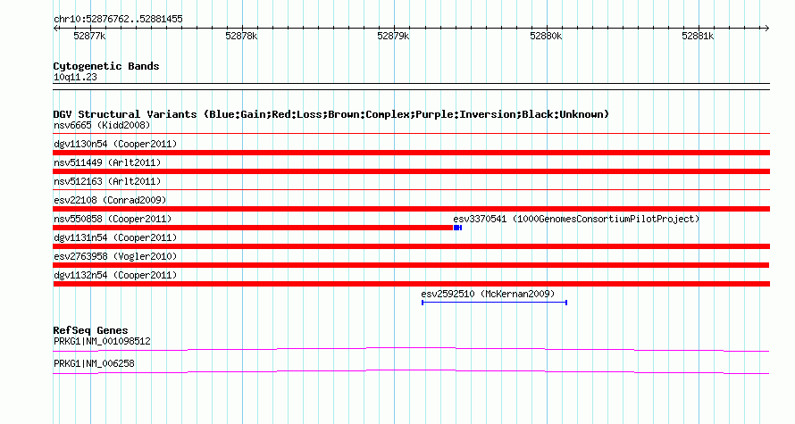The image size is (795, 424).
Task: Click the thin red bar of nsv6665
Action: [x=411, y=134]
